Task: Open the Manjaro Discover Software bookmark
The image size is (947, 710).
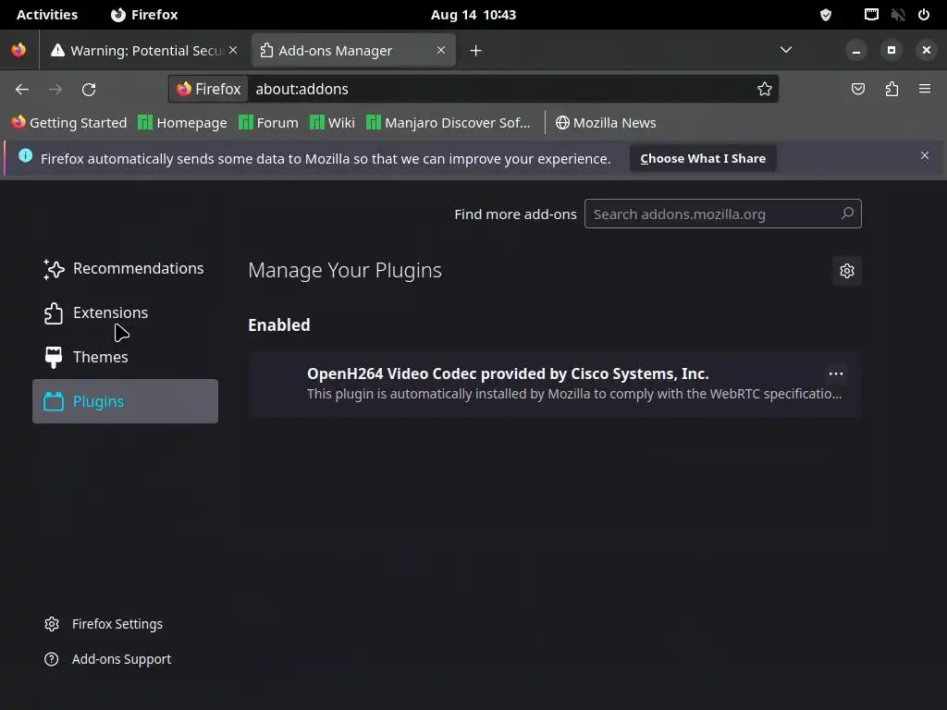Action: click(449, 123)
